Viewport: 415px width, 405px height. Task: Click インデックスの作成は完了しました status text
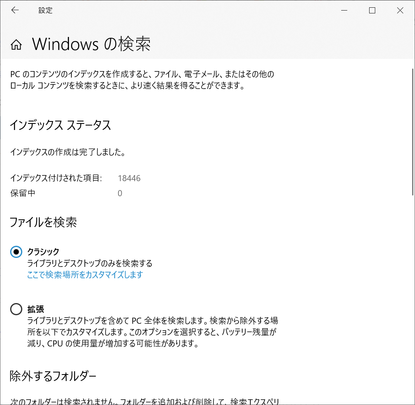pos(68,152)
